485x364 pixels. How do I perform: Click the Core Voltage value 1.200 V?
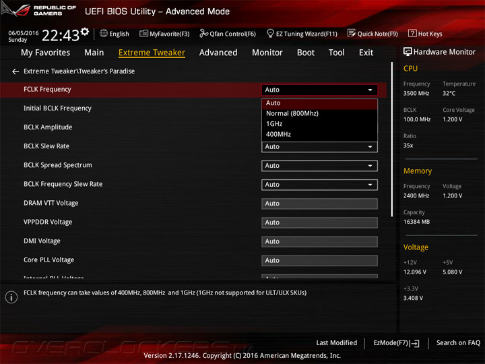[x=452, y=119]
